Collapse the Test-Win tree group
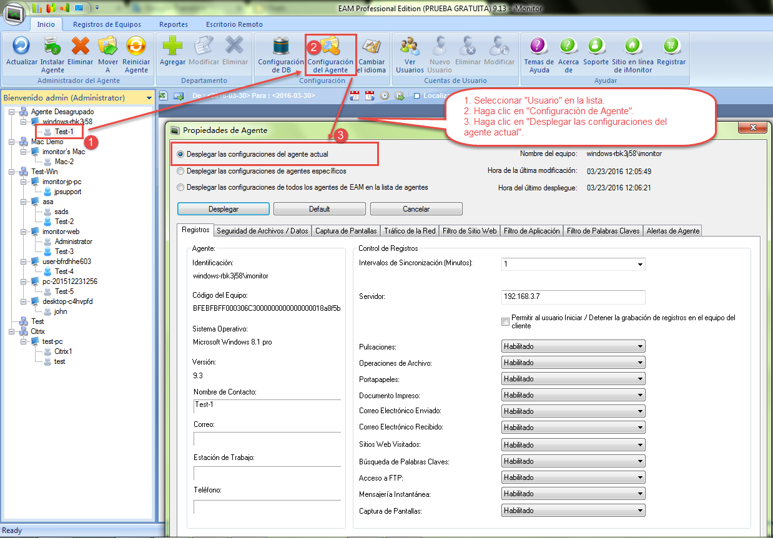This screenshot has width=773, height=538. (12, 172)
